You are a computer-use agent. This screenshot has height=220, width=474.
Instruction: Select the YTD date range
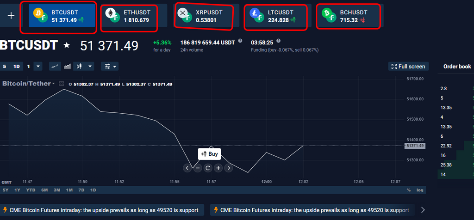coord(31,190)
